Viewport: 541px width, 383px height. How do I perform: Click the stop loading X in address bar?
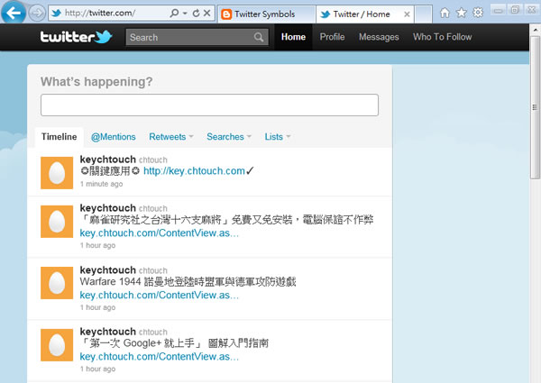click(x=207, y=14)
